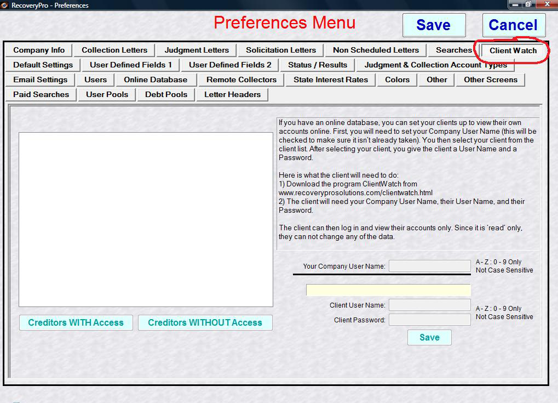
Task: Click the "Client User Name:" label
Action: coord(357,305)
